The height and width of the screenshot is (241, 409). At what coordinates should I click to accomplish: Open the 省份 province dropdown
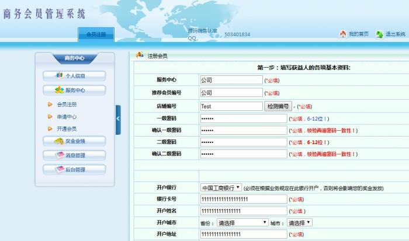(x=242, y=222)
